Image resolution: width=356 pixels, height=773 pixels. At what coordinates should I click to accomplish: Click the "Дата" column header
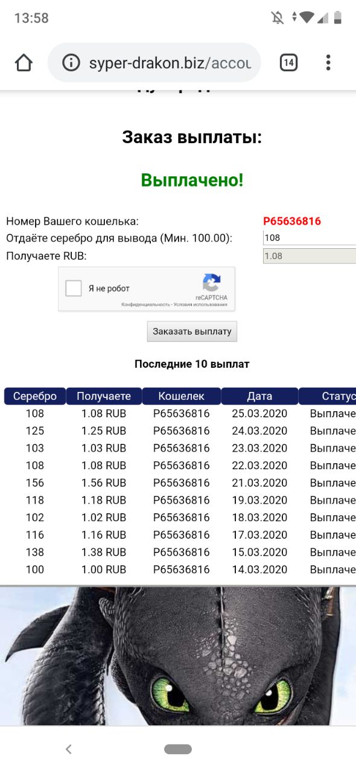coord(259,396)
